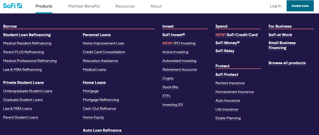Open the Borrow section heading

(10, 26)
